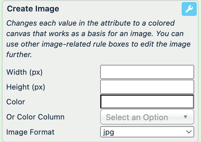
Task: Open the Image Format jpg dropdown
Action: pyautogui.click(x=147, y=132)
